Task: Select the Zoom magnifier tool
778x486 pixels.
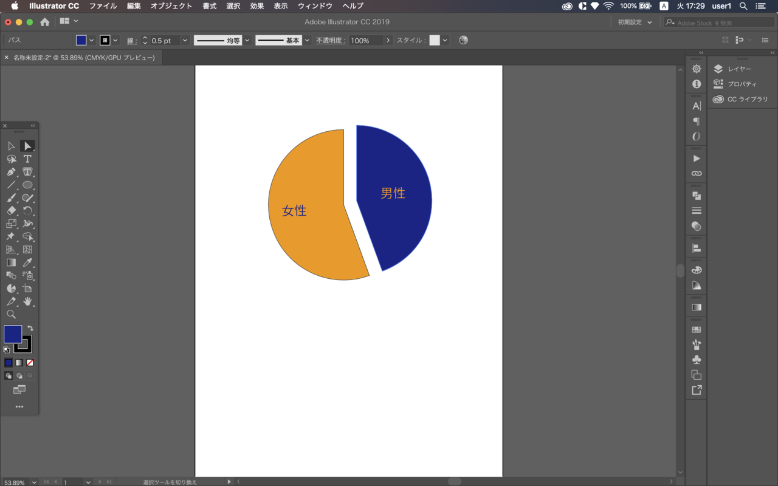Action: pos(11,315)
